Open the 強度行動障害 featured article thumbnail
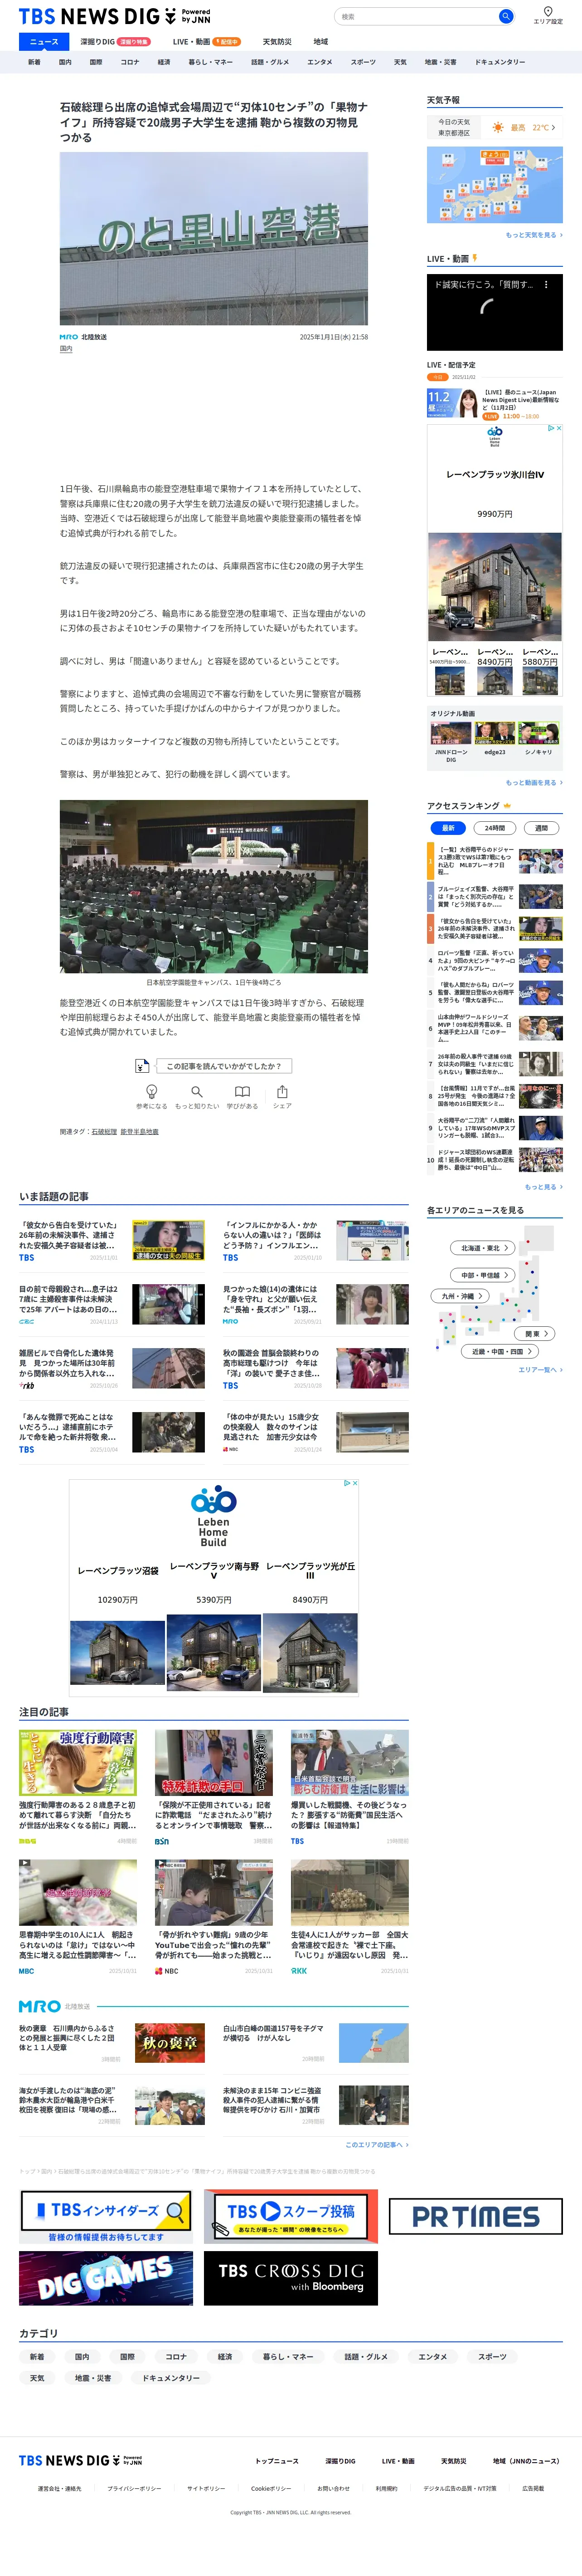The height and width of the screenshot is (2576, 582). point(78,1763)
